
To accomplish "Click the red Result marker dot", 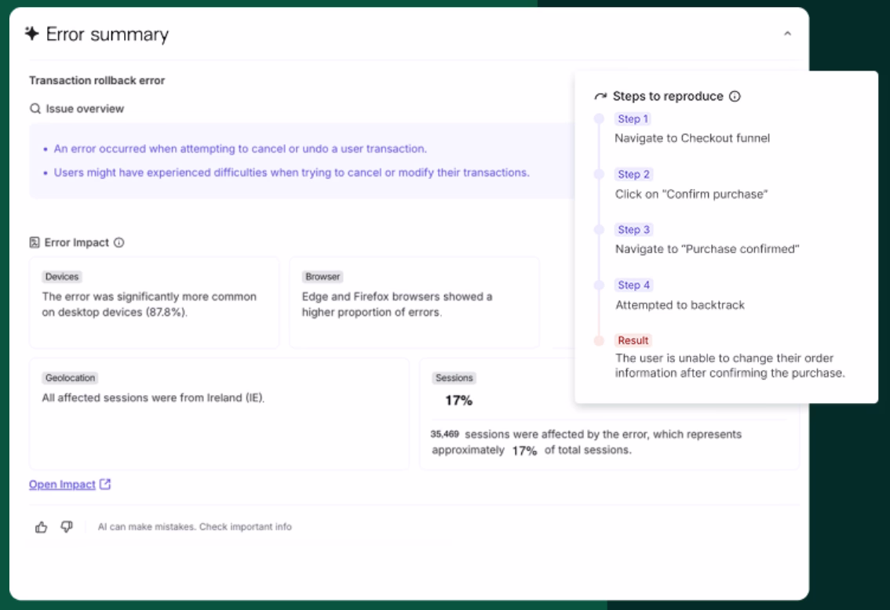I will pyautogui.click(x=599, y=341).
